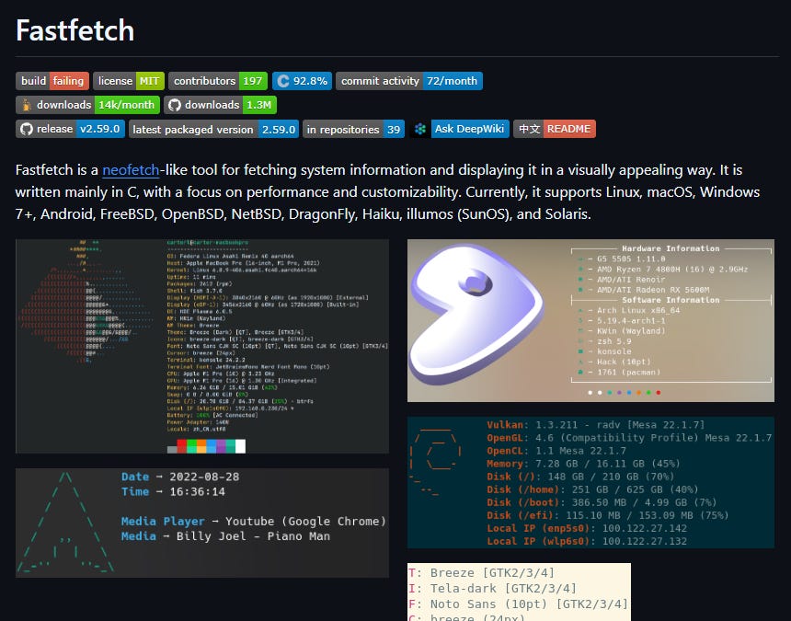Image resolution: width=791 pixels, height=621 pixels.
Task: Click the 'Local IP (enp5s0)' line
Action: tap(587, 528)
